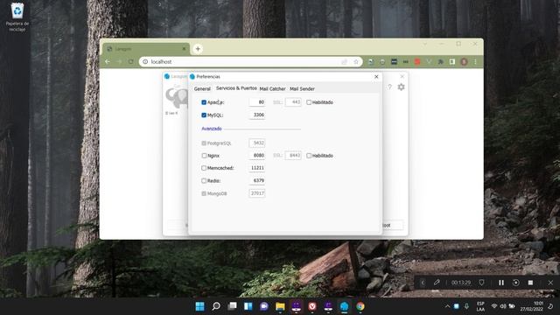
Task: Close the screen recorder toolbar
Action: coord(550,283)
